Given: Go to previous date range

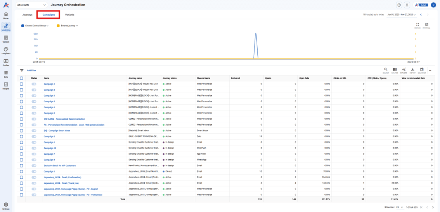Looking at the screenshot, I should tap(421, 15).
